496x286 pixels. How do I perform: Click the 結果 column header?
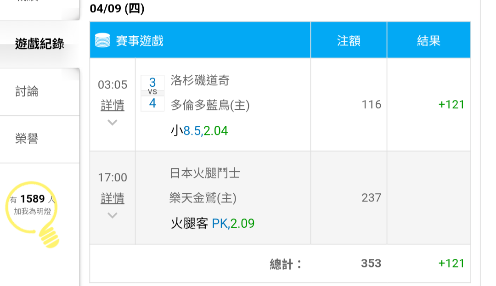coord(428,41)
